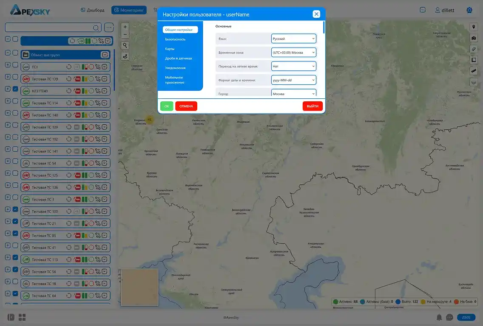Open the Город dropdown
The image size is (483, 326).
point(293,93)
